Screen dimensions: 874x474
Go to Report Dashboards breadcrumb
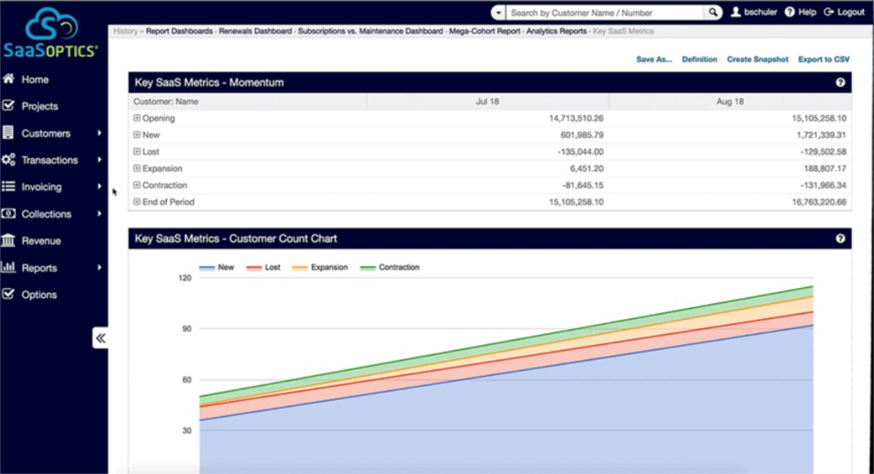(x=180, y=31)
